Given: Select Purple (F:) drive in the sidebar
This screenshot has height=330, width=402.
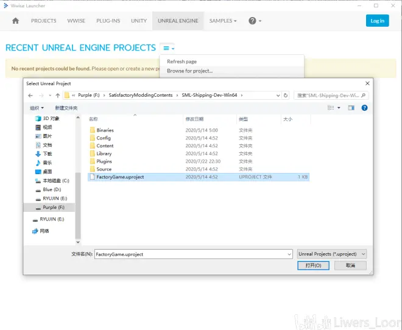Looking at the screenshot, I should pos(50,207).
